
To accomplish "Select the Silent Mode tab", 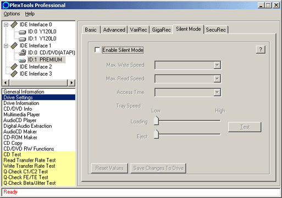I will tap(189, 29).
